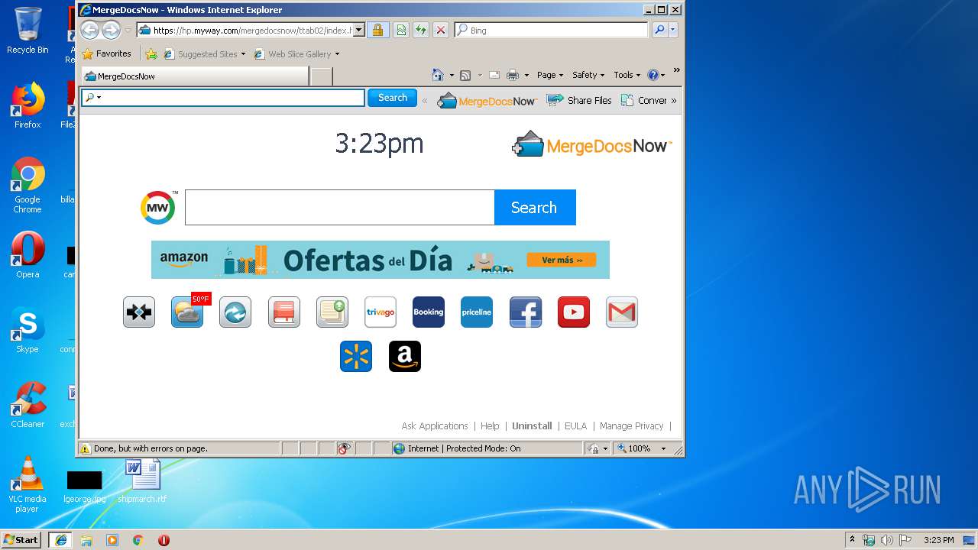The image size is (978, 550).
Task: Click the Read Mail icon in command bar
Action: [x=494, y=75]
